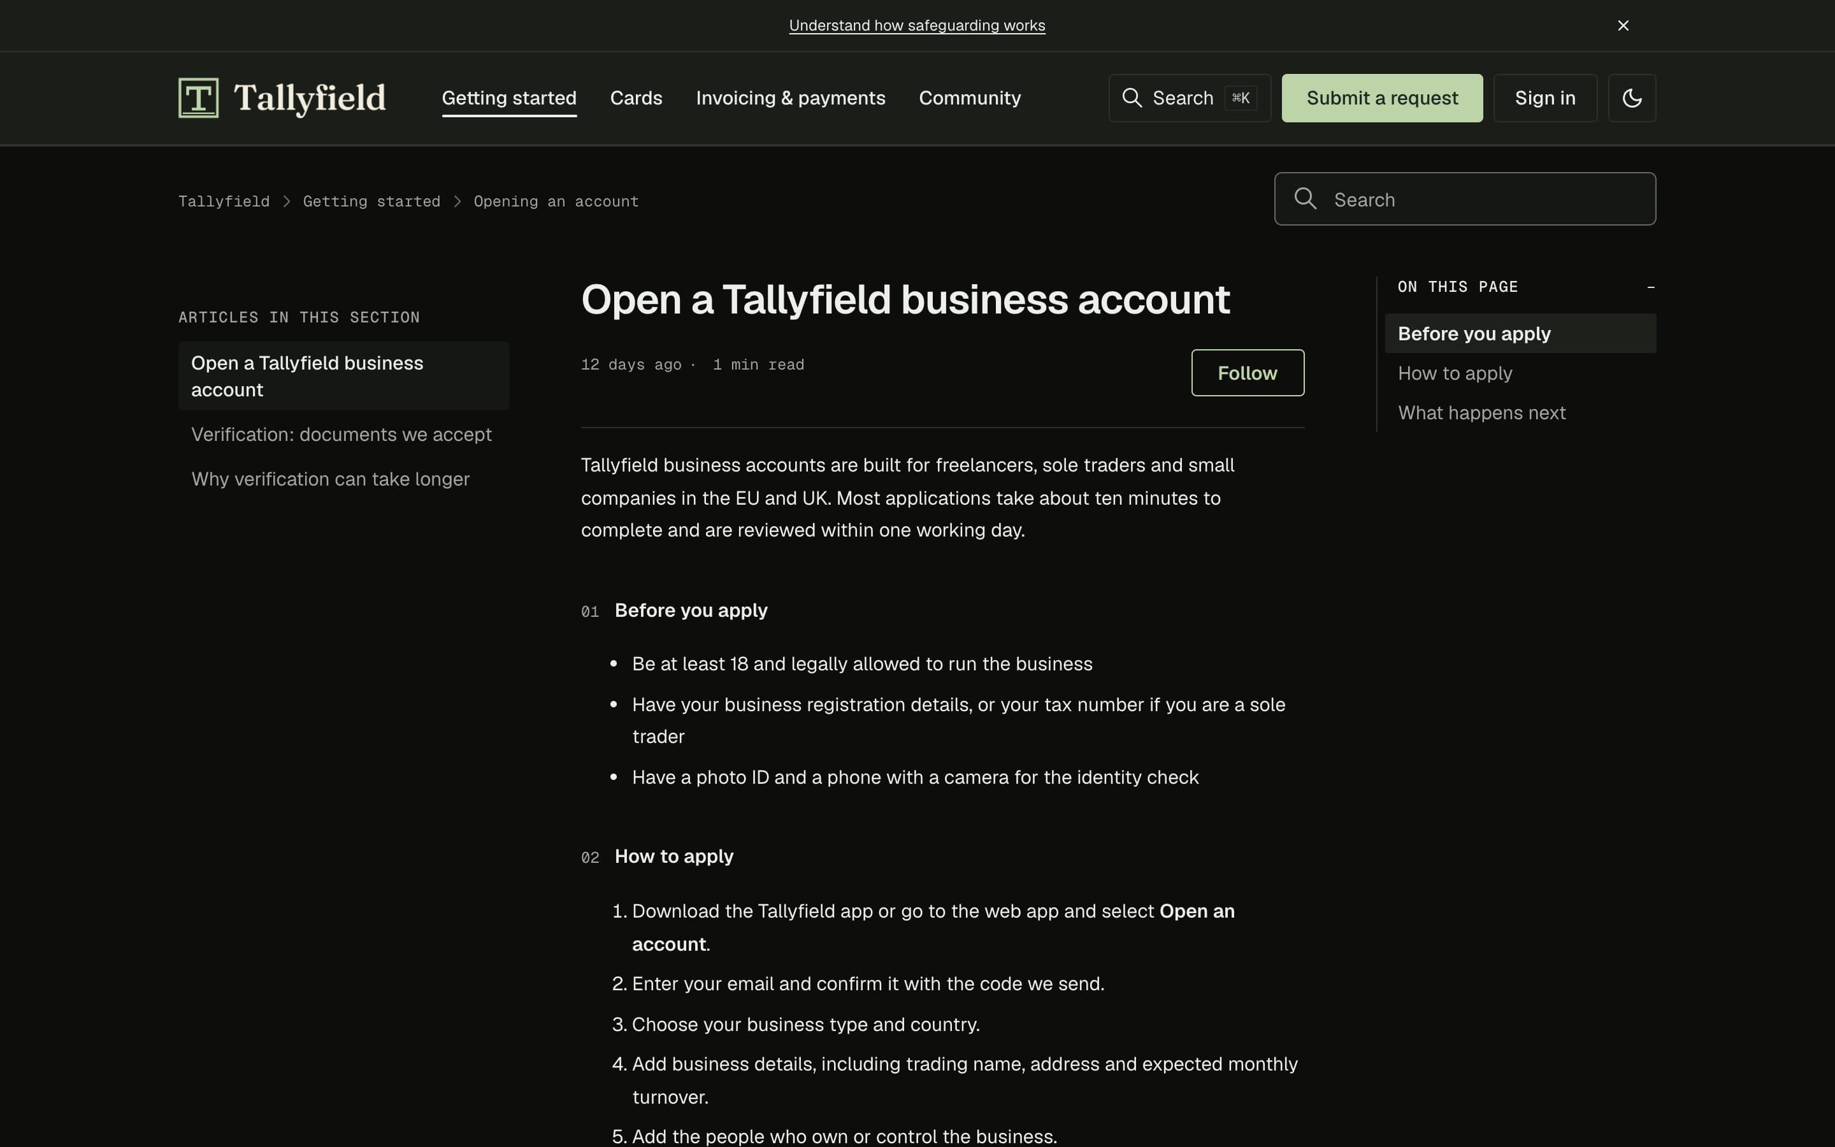Click the 'ON THIS PAGE' heading label
Viewport: 1835px width, 1147px height.
[x=1457, y=287]
